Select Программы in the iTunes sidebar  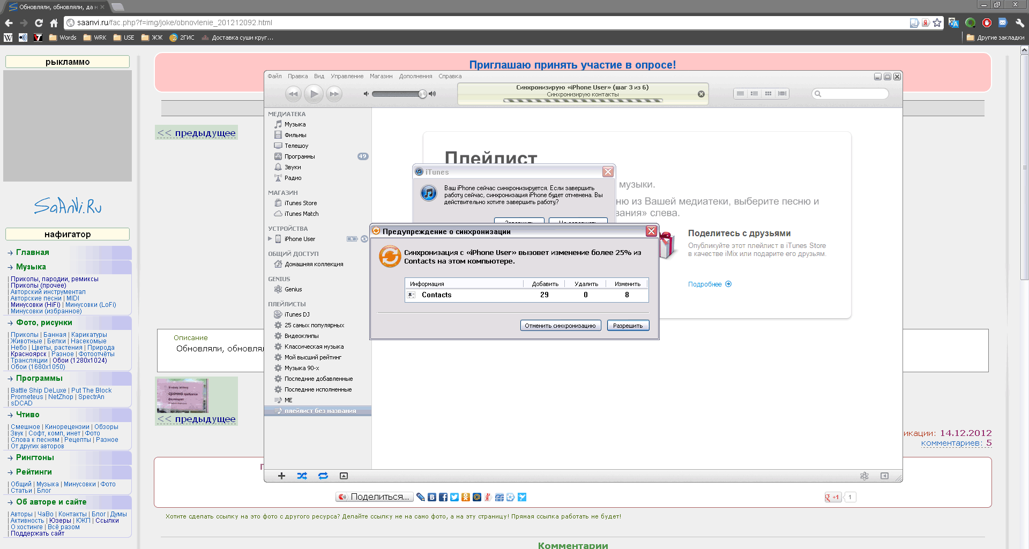300,156
